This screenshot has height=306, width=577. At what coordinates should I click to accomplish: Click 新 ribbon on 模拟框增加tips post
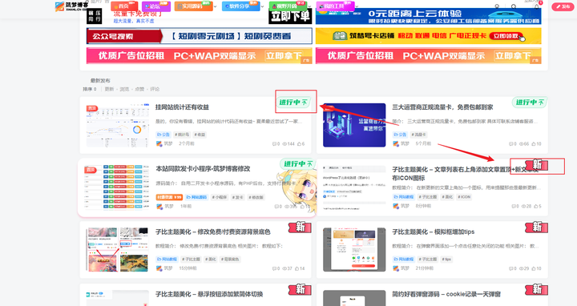(536, 227)
